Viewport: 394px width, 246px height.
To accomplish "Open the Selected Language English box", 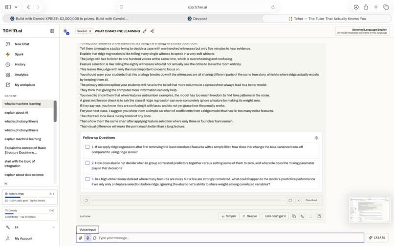I will pos(362,31).
